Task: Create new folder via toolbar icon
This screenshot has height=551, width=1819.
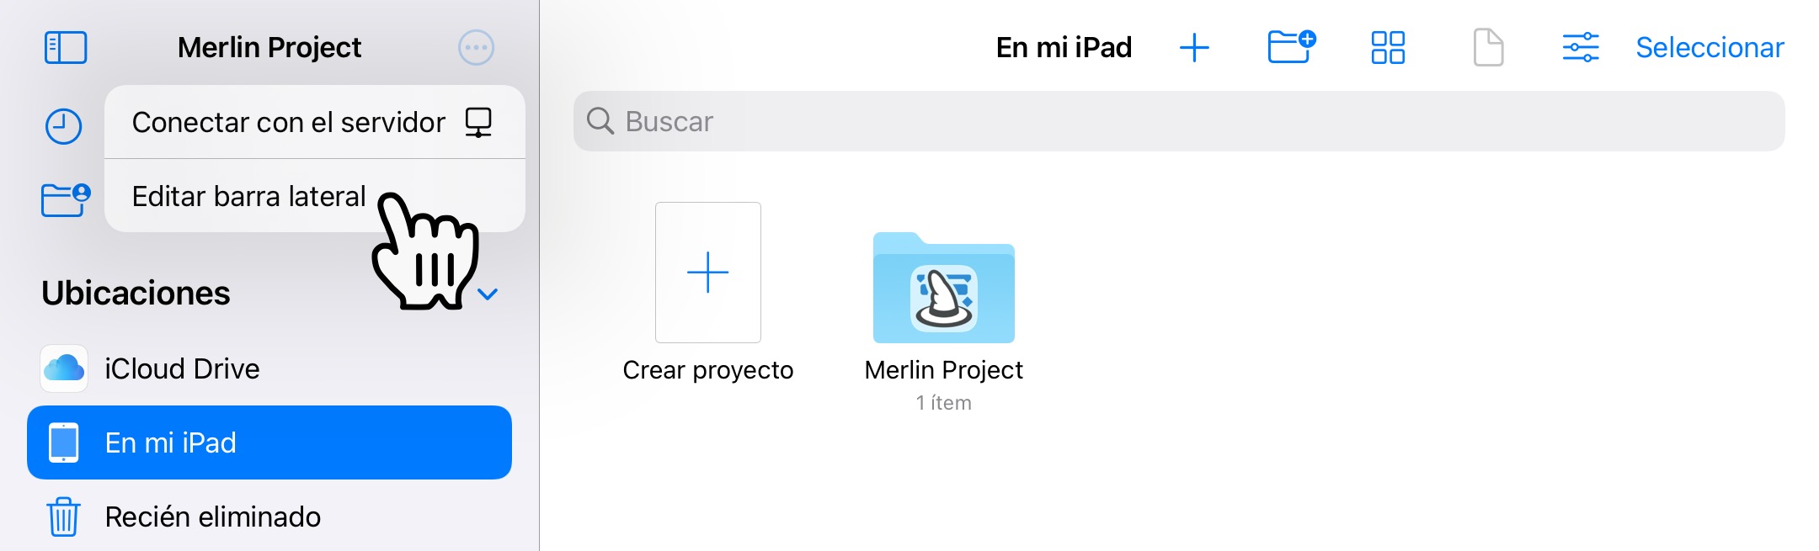Action: coord(1292,46)
